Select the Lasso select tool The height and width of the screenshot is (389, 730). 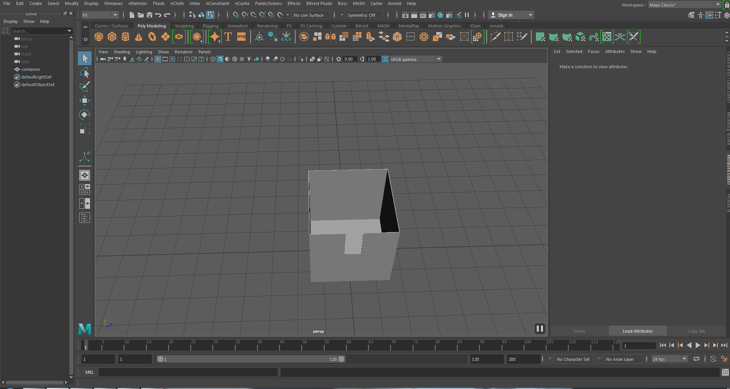click(x=84, y=72)
